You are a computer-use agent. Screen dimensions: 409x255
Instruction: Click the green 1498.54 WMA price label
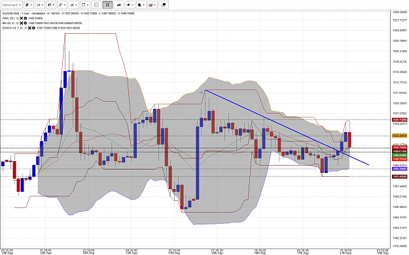(399, 155)
